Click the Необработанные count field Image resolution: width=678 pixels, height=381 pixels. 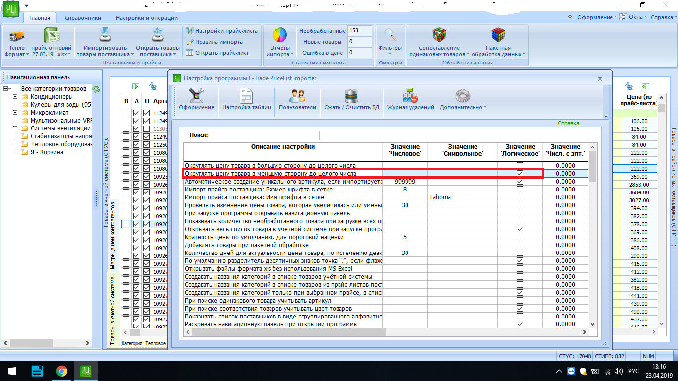(360, 31)
